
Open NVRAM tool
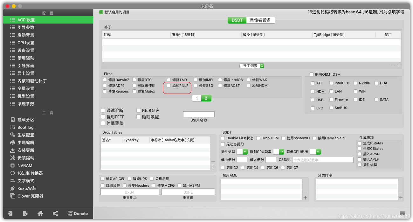pyautogui.click(x=48, y=165)
